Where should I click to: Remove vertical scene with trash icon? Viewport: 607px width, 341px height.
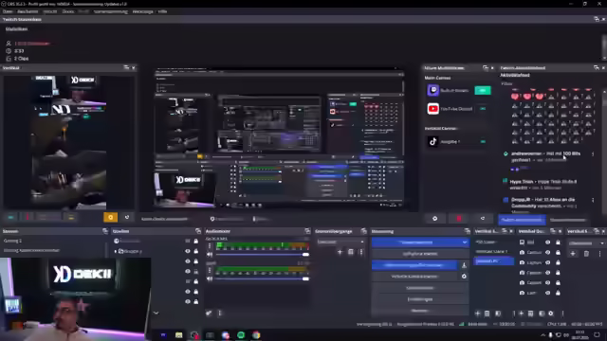pyautogui.click(x=487, y=314)
